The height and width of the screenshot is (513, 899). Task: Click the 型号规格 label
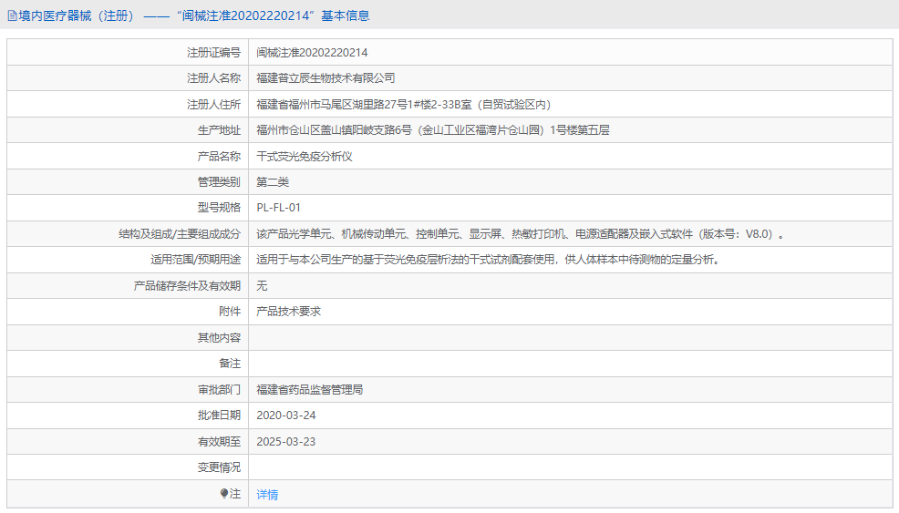[219, 208]
